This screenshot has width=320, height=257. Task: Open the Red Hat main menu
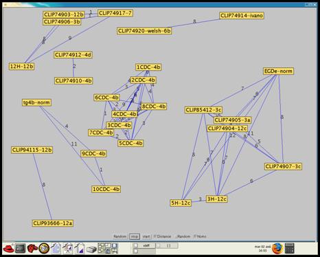[8, 249]
